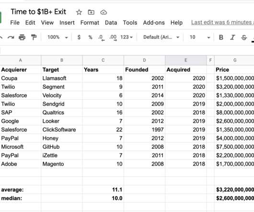Select the 1997 Founded cell
Image resolution: width=254 pixels, height=212 pixels.
(144, 130)
